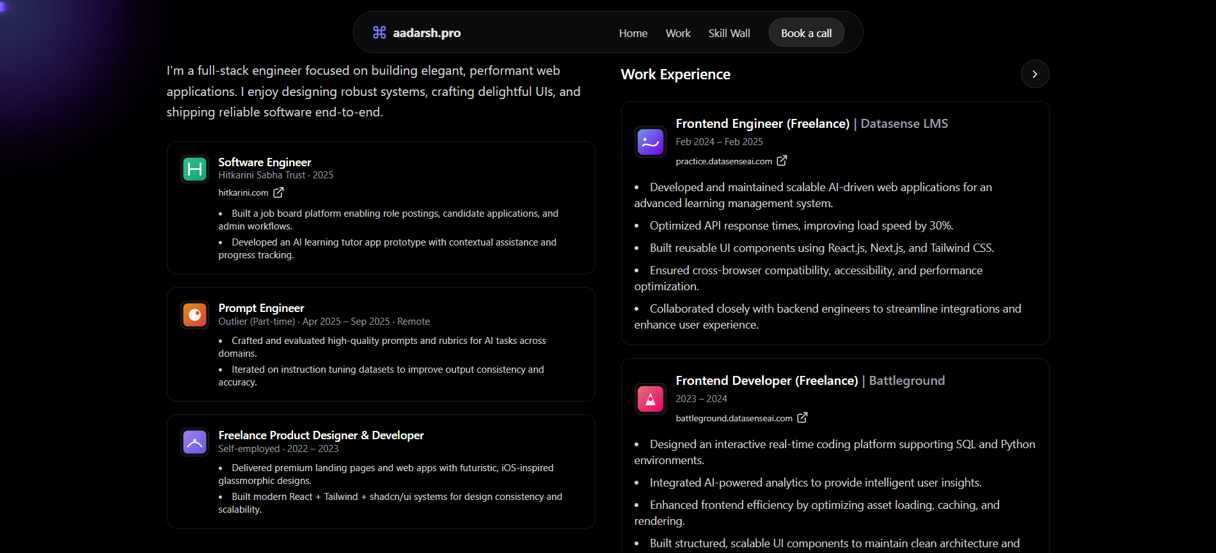Open the Work nav item
Image resolution: width=1216 pixels, height=553 pixels.
tap(678, 33)
